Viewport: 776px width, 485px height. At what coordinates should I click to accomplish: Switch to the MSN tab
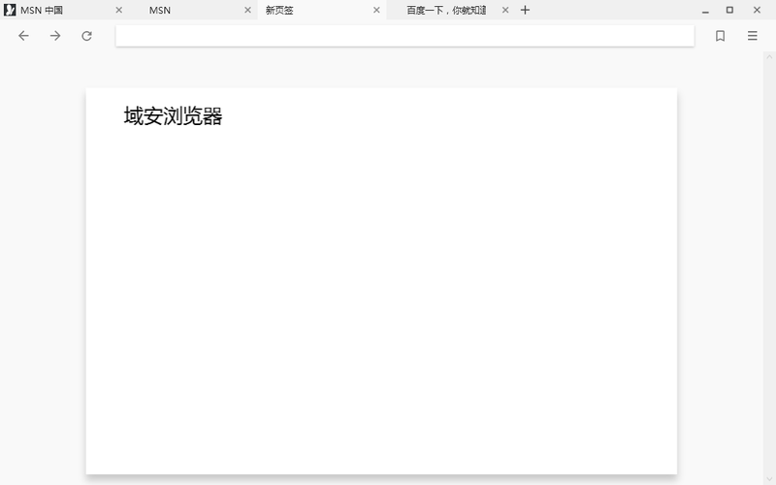pyautogui.click(x=193, y=10)
